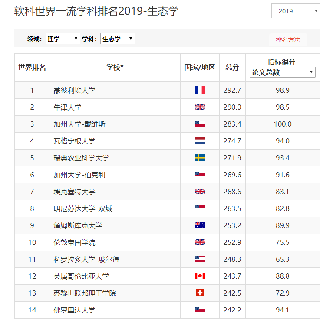Click the US flag in the 科罗拉多大学-玻尔得 row
The width and height of the screenshot is (330, 319).
coord(200,259)
